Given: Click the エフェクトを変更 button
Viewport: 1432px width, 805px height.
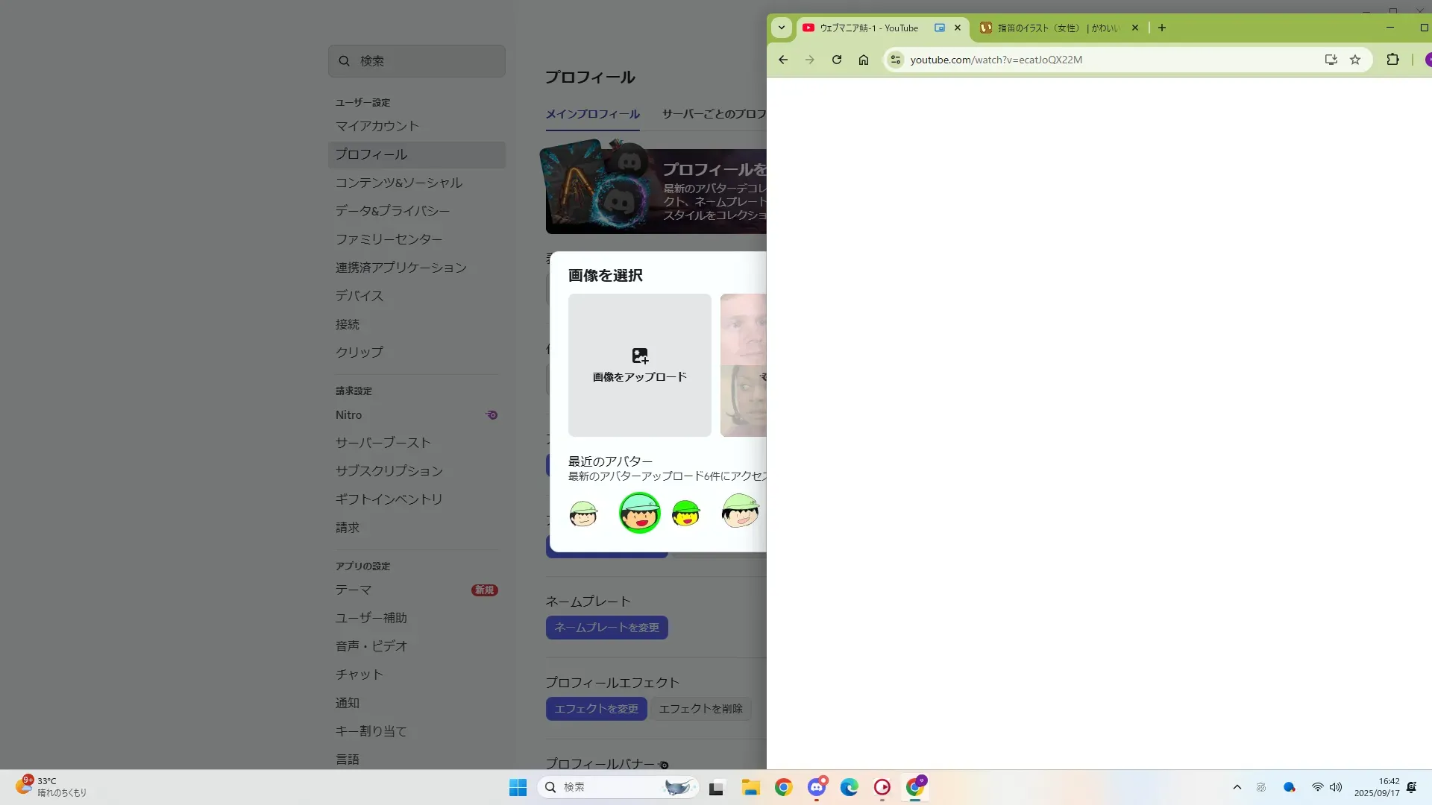Looking at the screenshot, I should 596,709.
